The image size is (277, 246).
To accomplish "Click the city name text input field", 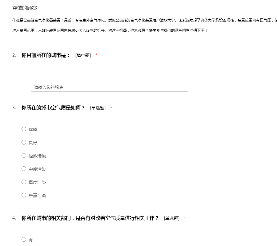I will pos(109,87).
